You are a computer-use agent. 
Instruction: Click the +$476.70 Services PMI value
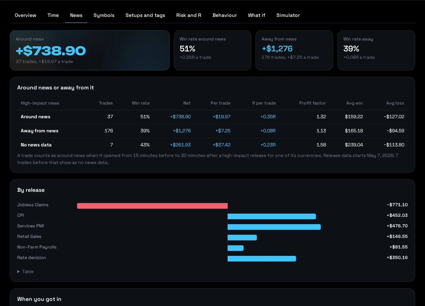click(x=397, y=226)
